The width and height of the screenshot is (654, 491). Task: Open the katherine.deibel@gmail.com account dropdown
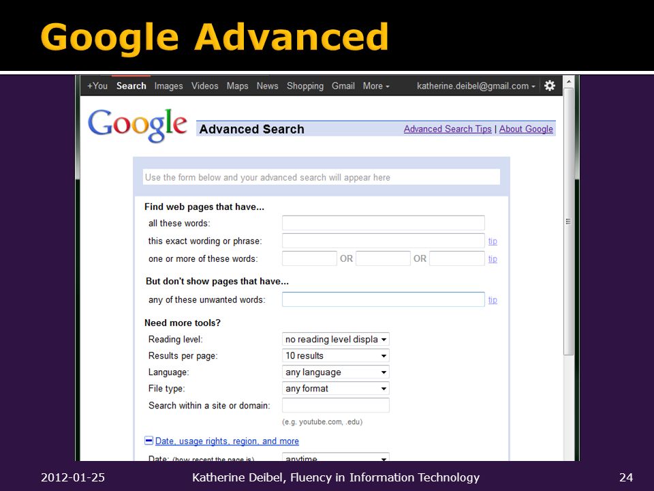[x=476, y=86]
